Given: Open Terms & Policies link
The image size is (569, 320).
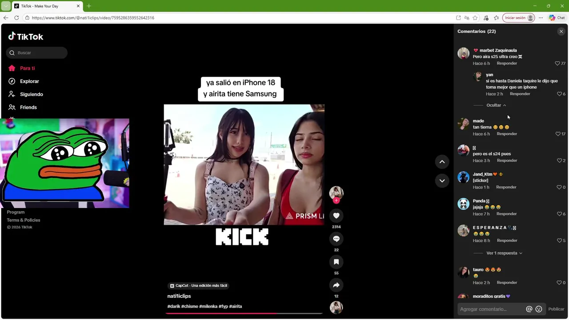Looking at the screenshot, I should pyautogui.click(x=24, y=220).
